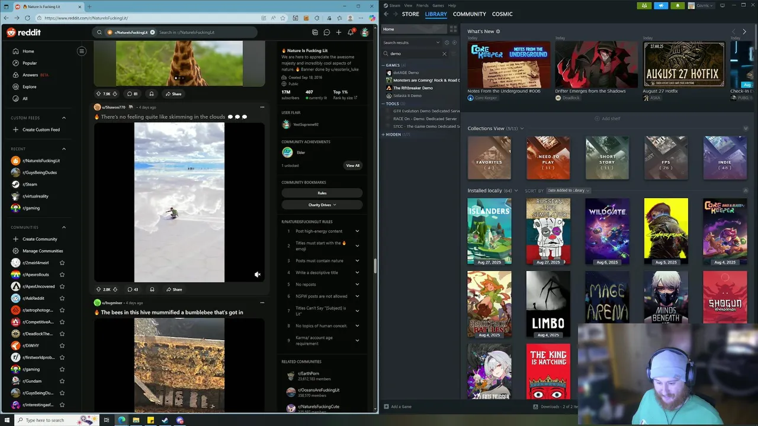Collapse the Custom Feeds section

pyautogui.click(x=64, y=118)
